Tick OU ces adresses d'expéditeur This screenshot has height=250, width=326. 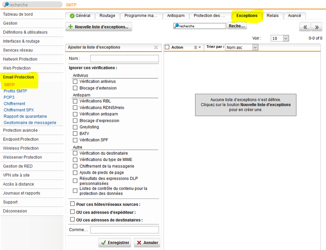[x=72, y=212]
